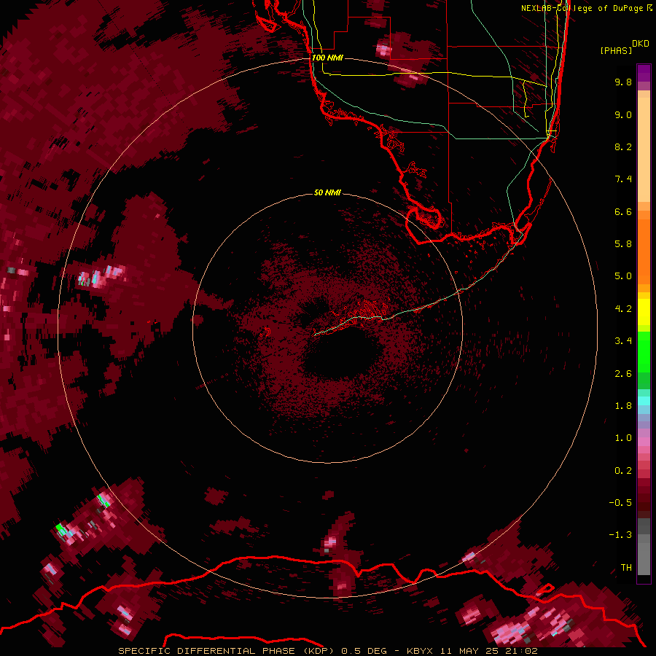This screenshot has height=656, width=656.
Task: Click the 9.8 legend value
Action: click(x=623, y=82)
